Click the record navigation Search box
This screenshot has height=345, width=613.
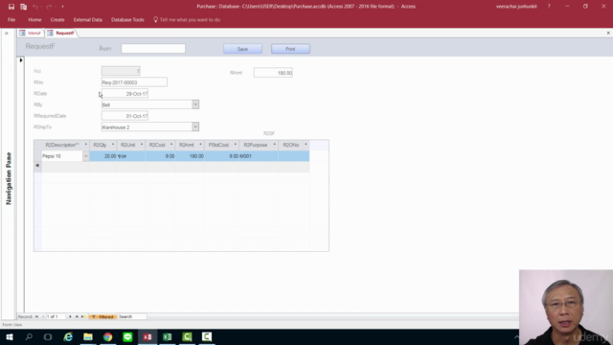click(x=132, y=317)
